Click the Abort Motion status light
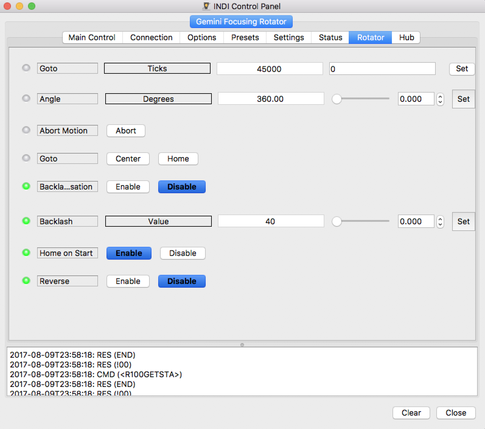Image resolution: width=485 pixels, height=429 pixels. [26, 130]
